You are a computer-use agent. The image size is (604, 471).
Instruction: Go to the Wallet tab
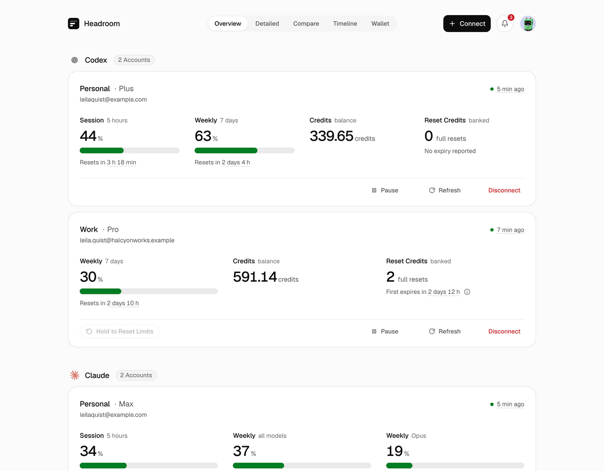click(380, 24)
